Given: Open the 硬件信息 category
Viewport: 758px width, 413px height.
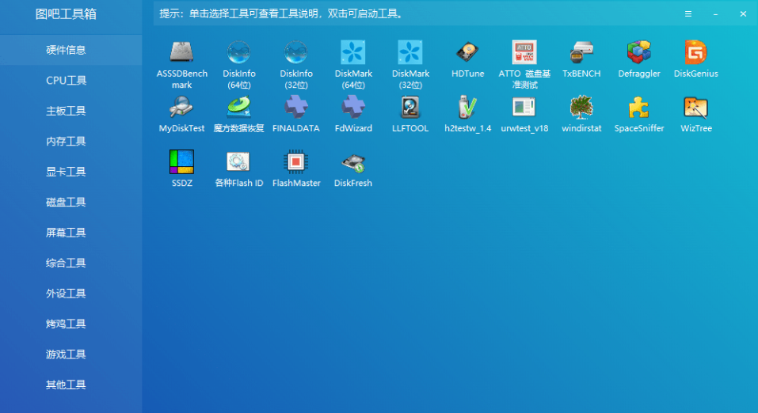Looking at the screenshot, I should pos(71,50).
